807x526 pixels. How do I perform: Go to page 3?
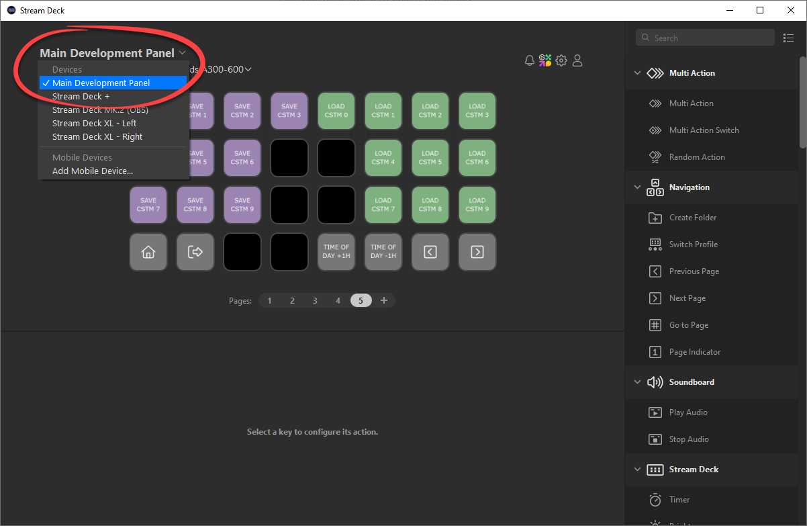point(315,301)
